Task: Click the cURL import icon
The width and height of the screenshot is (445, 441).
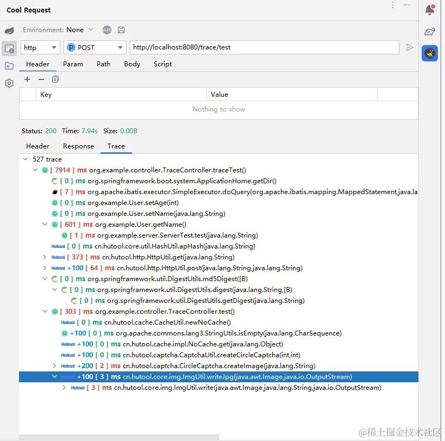Action: tap(107, 30)
